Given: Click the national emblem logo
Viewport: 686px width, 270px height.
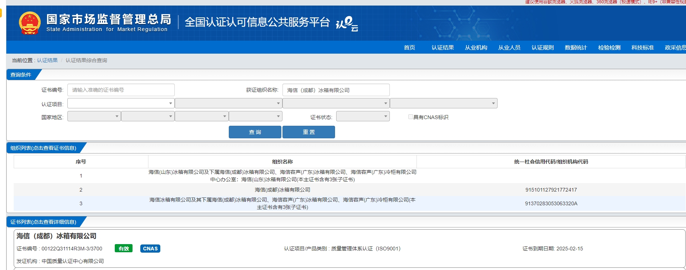Looking at the screenshot, I should [30, 23].
